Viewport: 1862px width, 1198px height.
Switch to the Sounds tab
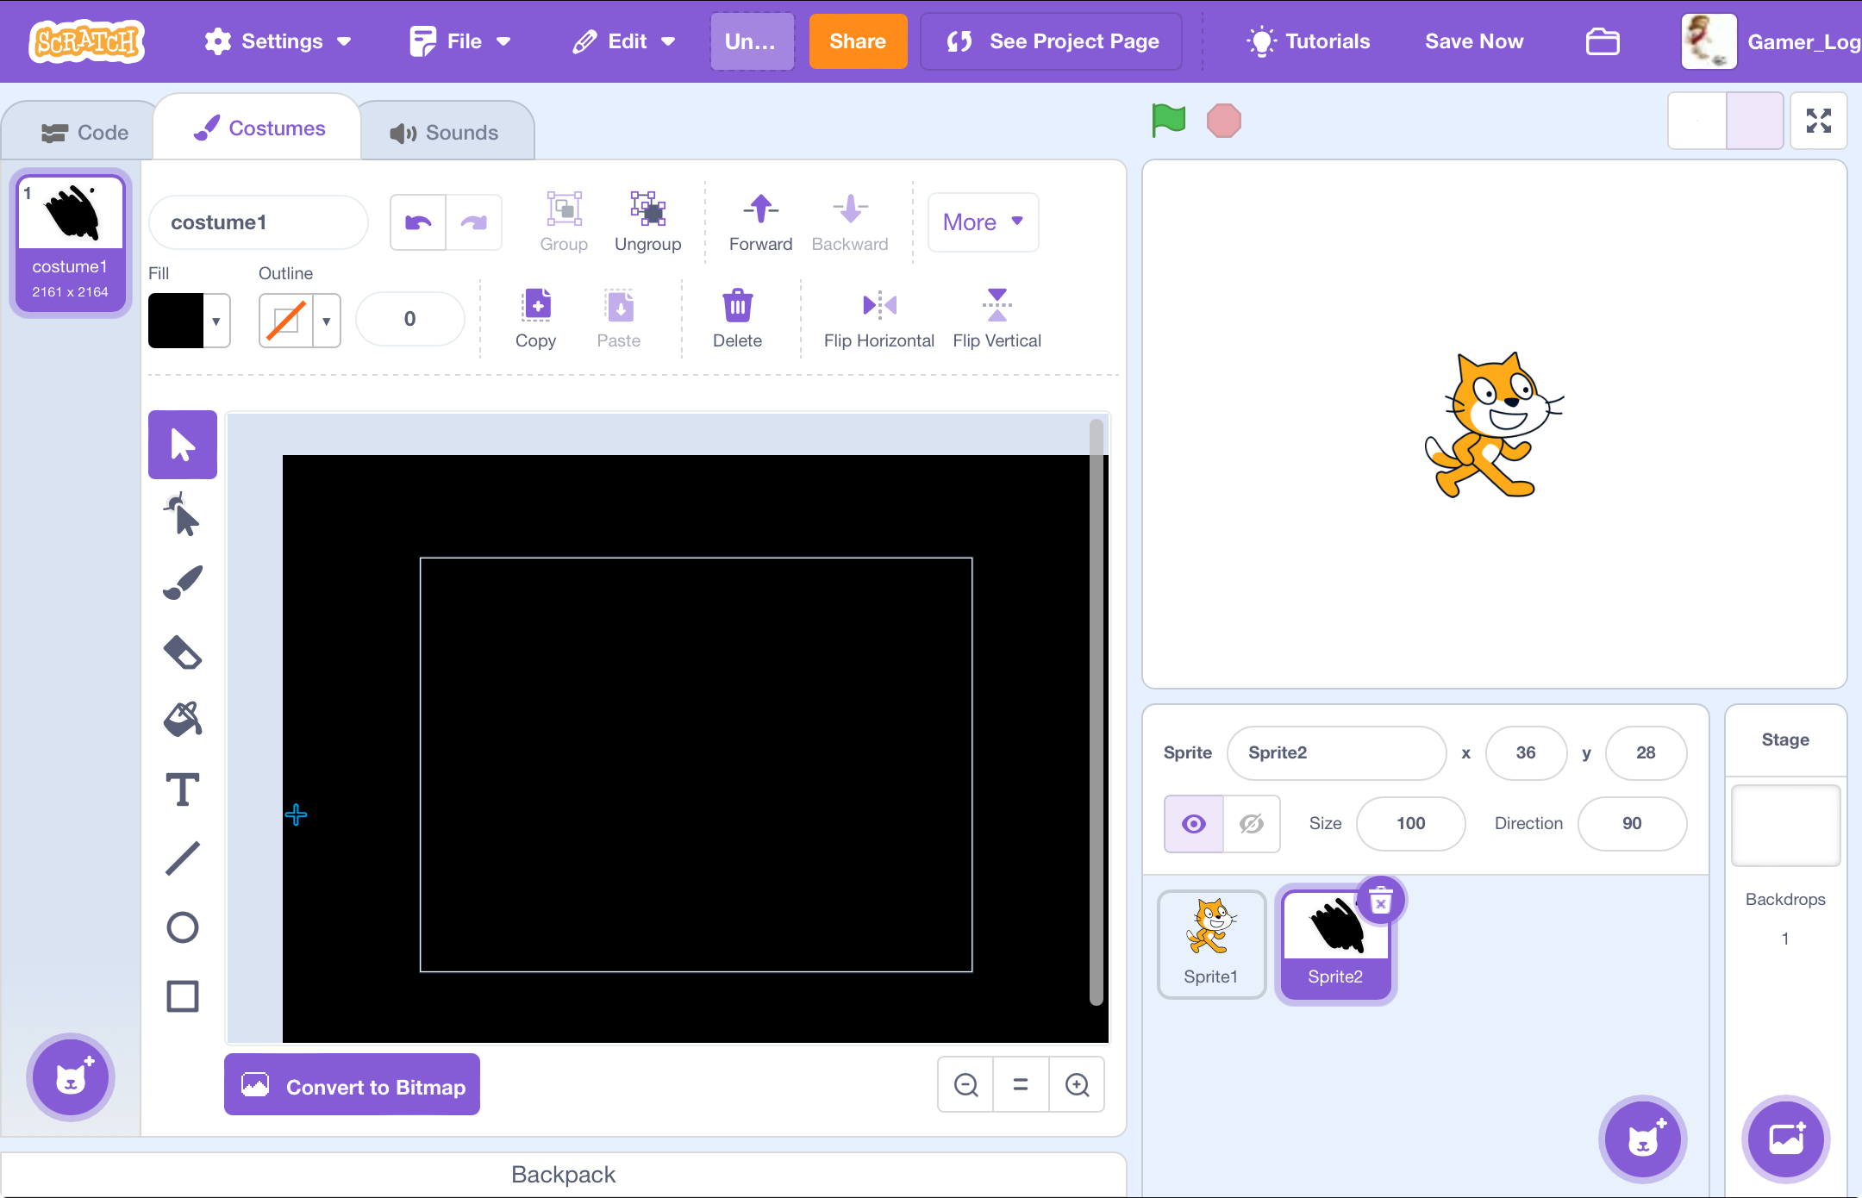pos(446,132)
